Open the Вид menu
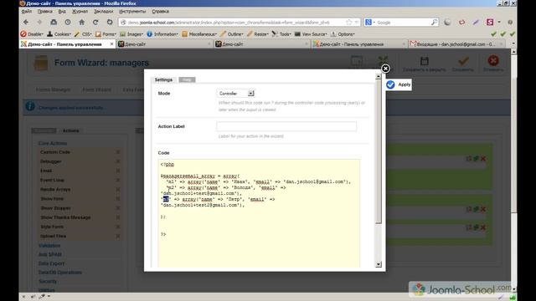 pos(62,11)
